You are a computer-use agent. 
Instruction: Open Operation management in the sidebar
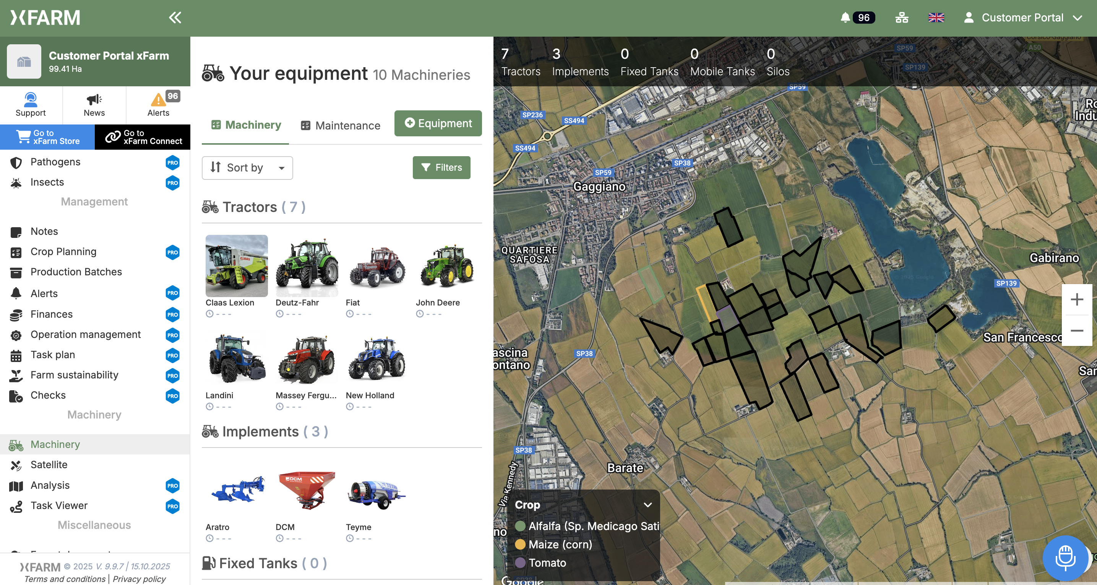(94, 335)
